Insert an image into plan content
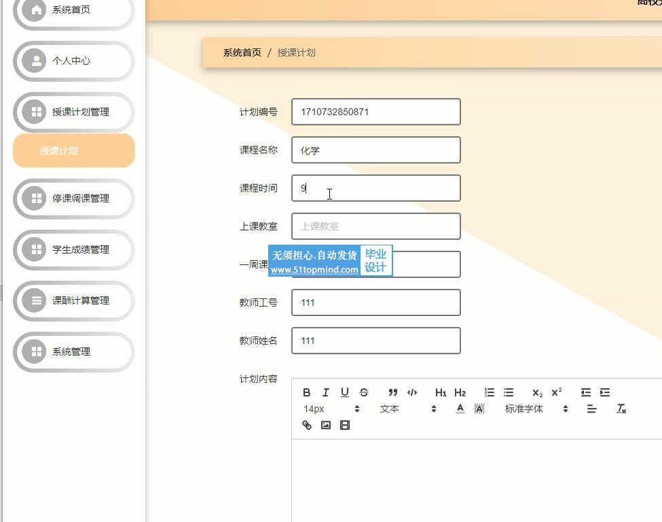Image resolution: width=662 pixels, height=522 pixels. tap(326, 425)
